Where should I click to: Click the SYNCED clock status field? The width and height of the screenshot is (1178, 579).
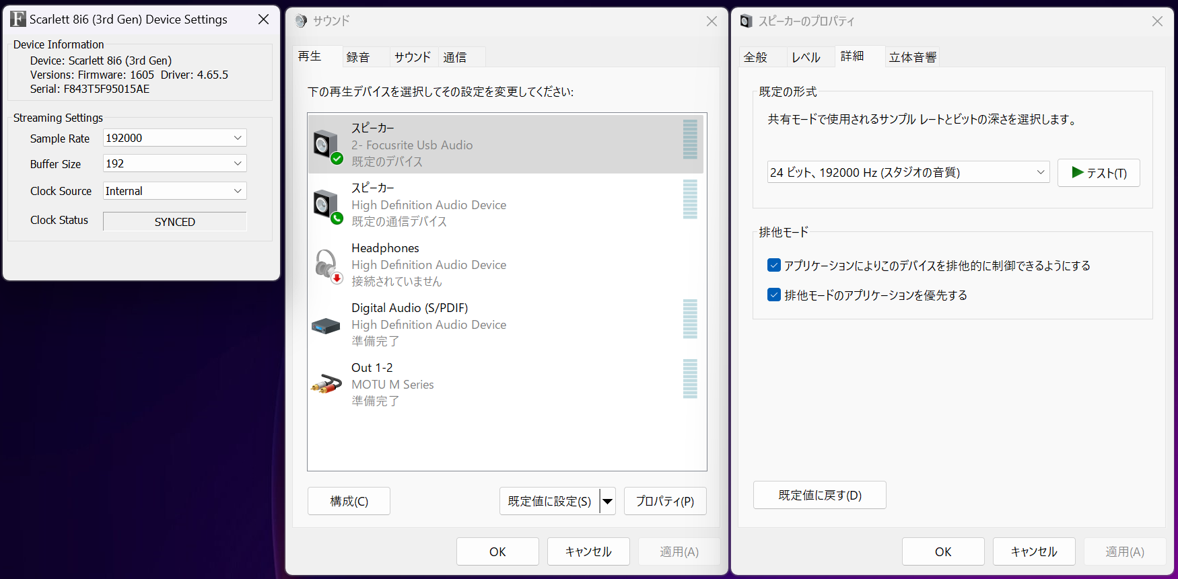pyautogui.click(x=175, y=221)
